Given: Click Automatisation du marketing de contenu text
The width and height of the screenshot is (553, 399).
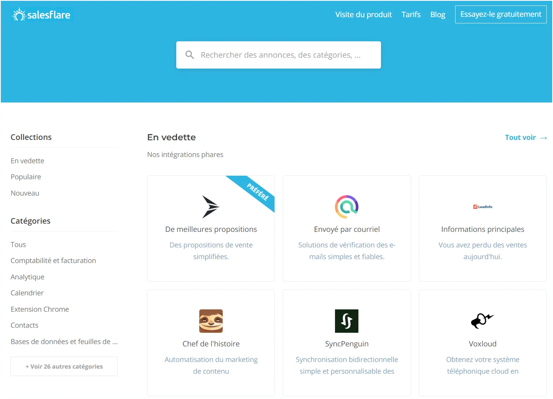Looking at the screenshot, I should coord(211,365).
